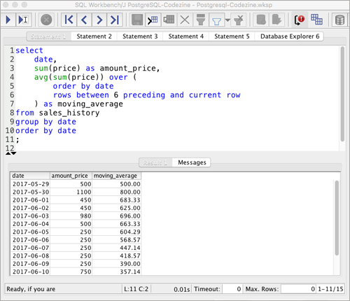Click the results table vertical scrollbar
This screenshot has width=350, height=301.
[x=337, y=218]
